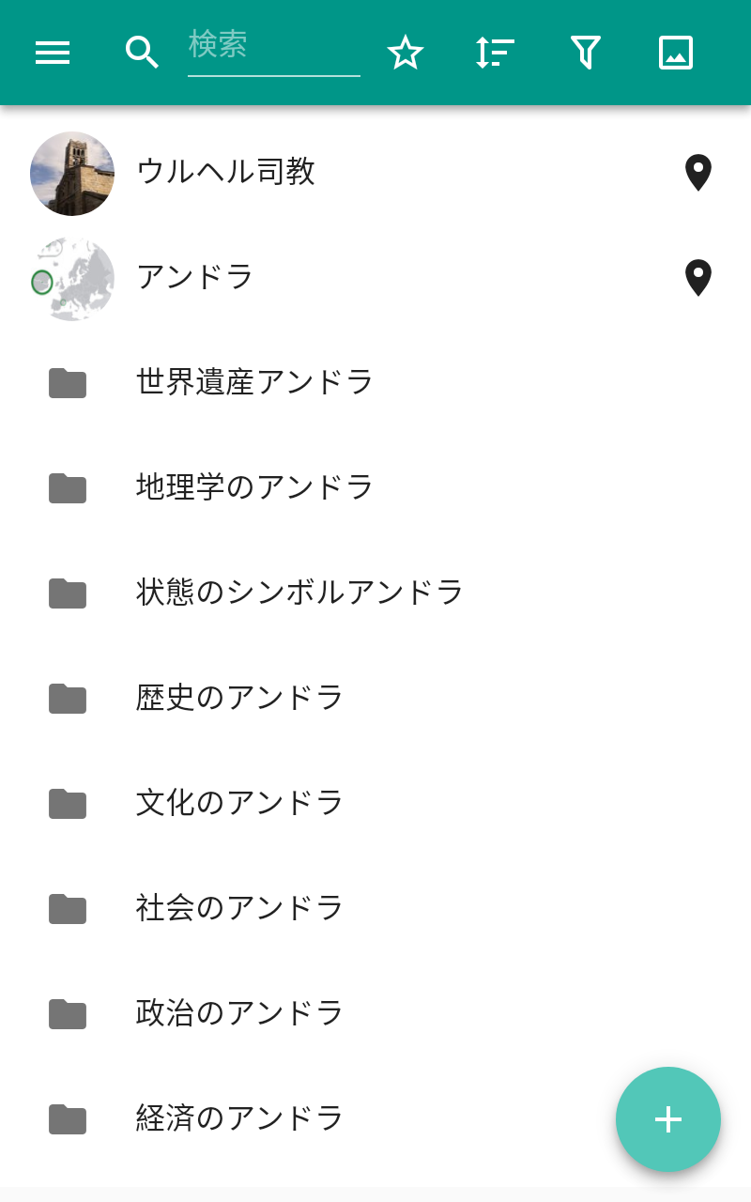
Task: Open the アンドラ Europe map thumbnail
Action: pos(72,279)
